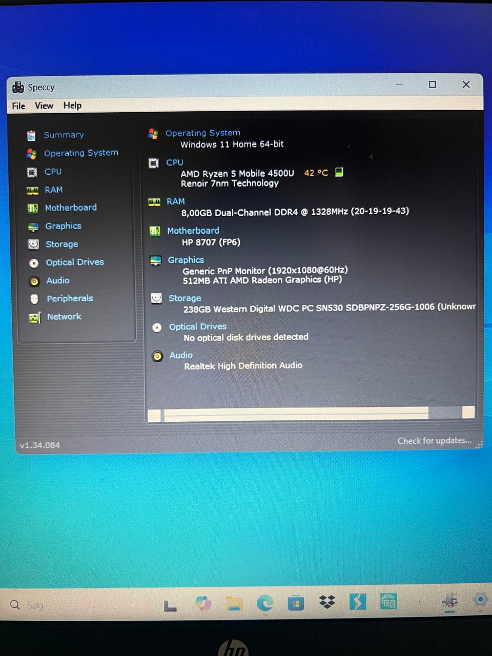Click the Realtek High Definition Audio text
This screenshot has width=492, height=656.
(x=243, y=366)
